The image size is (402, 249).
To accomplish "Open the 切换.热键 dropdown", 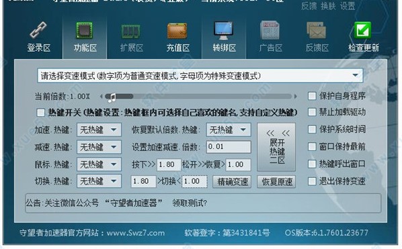I will pos(99,181).
